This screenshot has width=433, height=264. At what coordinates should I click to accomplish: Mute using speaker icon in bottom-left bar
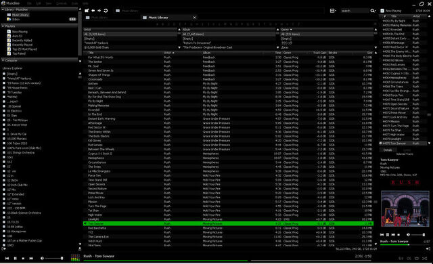pyautogui.click(x=42, y=258)
